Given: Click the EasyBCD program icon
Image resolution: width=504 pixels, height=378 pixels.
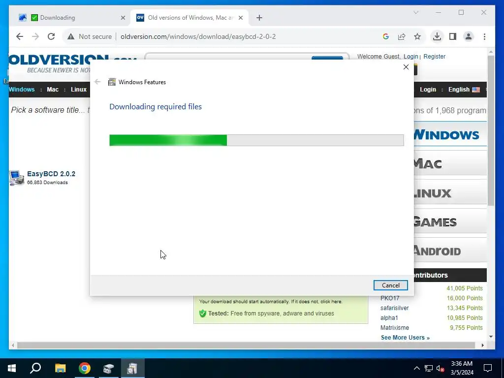Looking at the screenshot, I should click(x=16, y=178).
